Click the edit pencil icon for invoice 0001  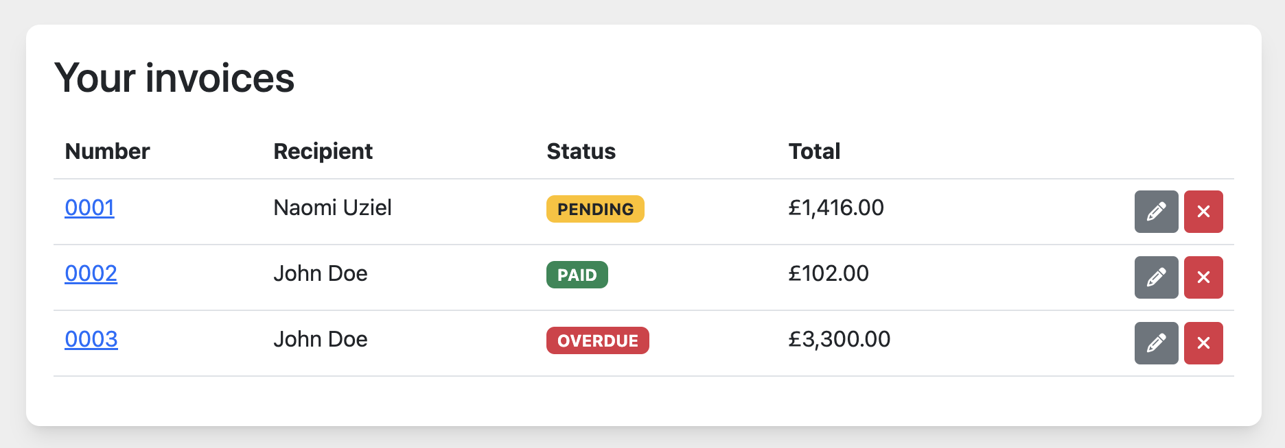coord(1156,212)
